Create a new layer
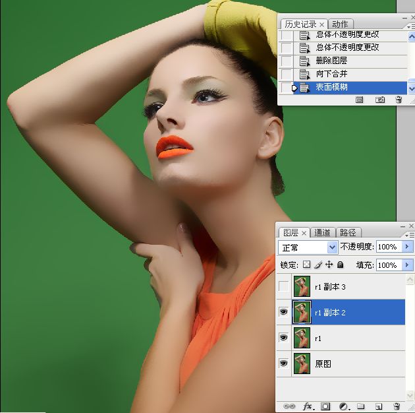Image resolution: width=415 pixels, height=413 pixels. 379,406
